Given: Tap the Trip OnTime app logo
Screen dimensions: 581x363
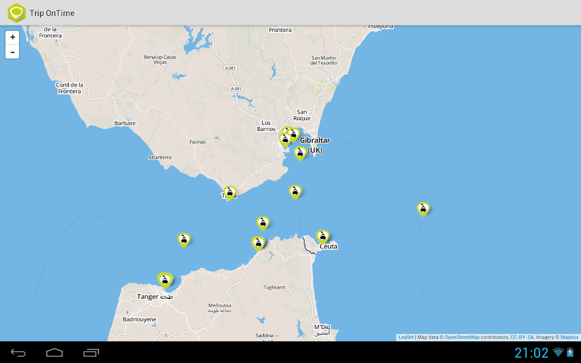Looking at the screenshot, I should [x=16, y=12].
